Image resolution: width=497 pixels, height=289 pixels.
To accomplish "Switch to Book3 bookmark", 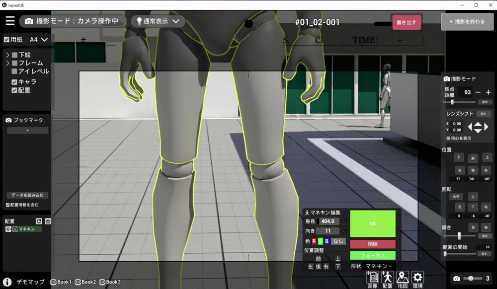I will [109, 282].
